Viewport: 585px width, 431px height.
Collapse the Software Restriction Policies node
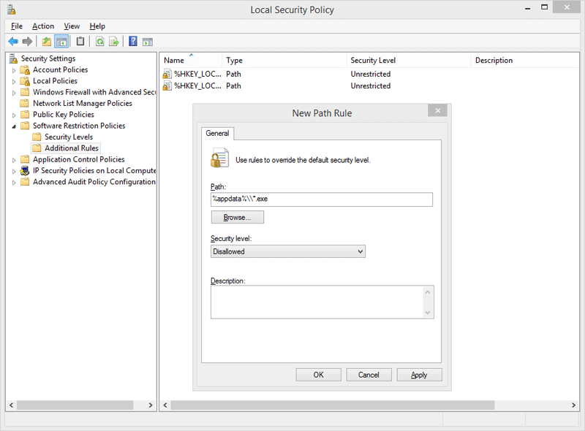[x=14, y=126]
